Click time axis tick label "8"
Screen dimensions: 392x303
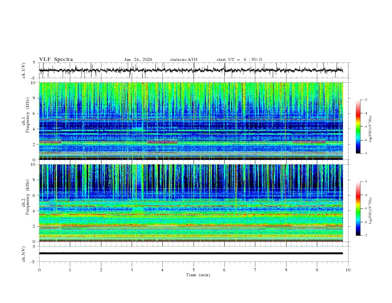[286, 270]
